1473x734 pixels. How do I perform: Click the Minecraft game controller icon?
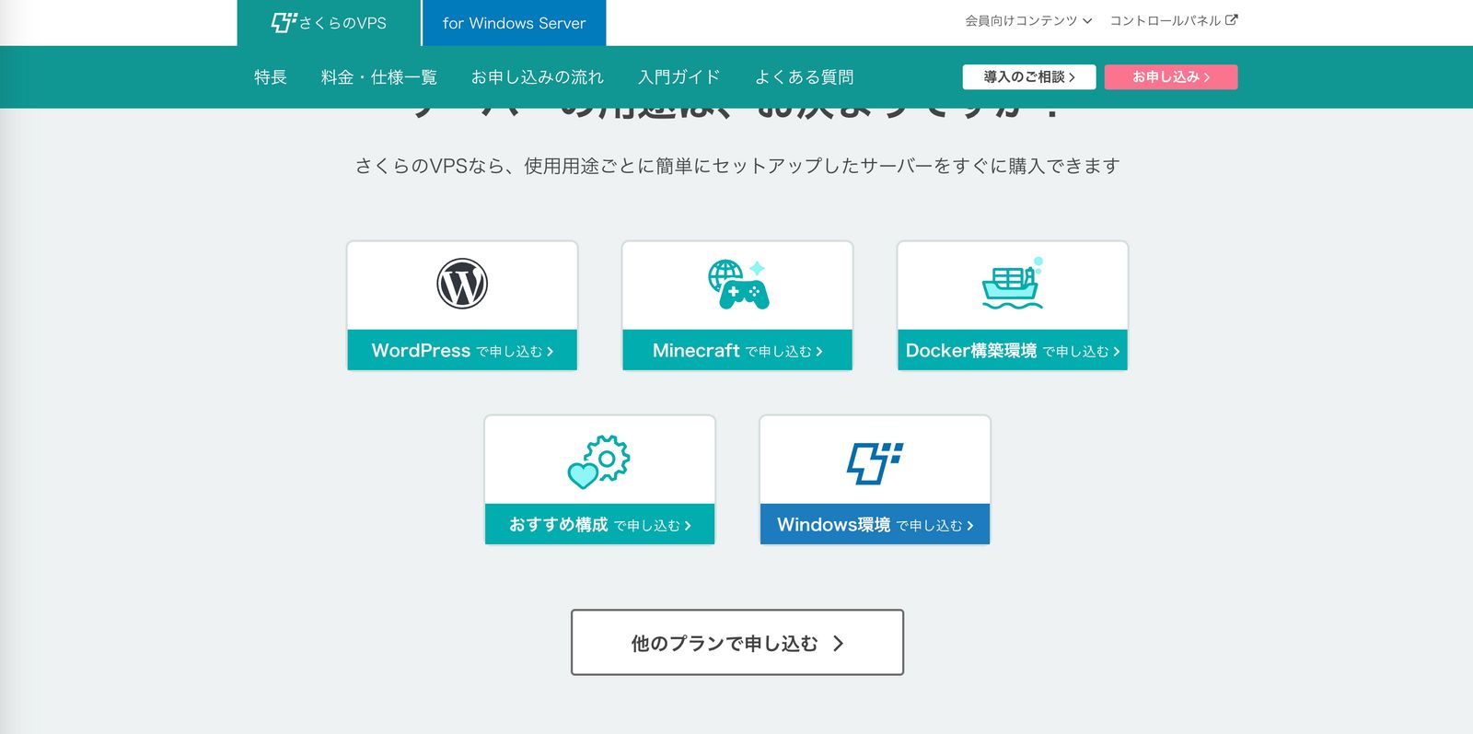[x=738, y=285]
